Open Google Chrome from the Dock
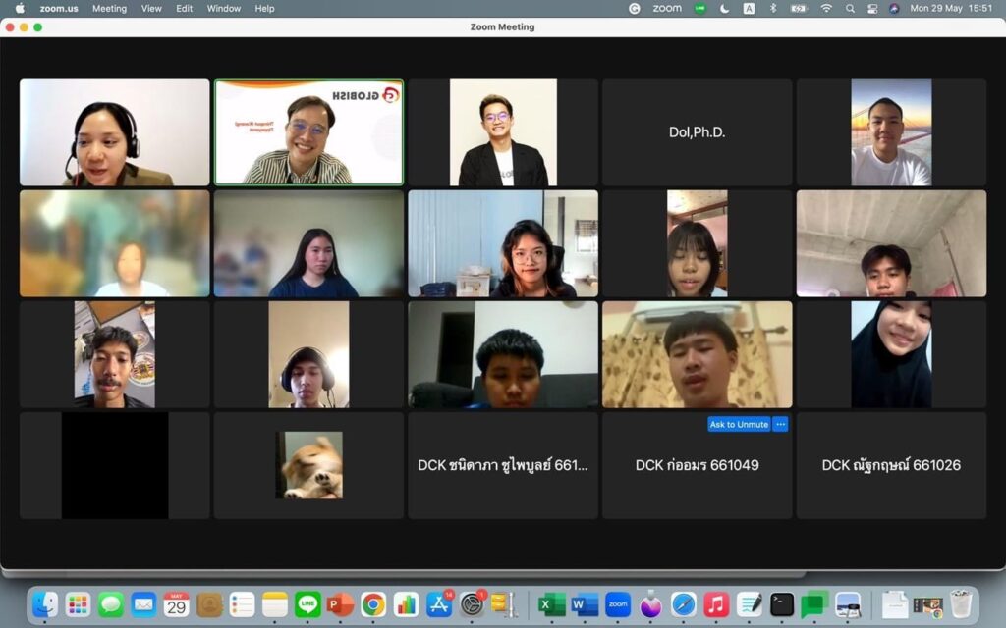This screenshot has height=628, width=1006. click(x=373, y=604)
